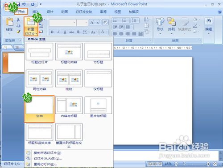Screen dimensions: 223x168
Task: Toggle Bold formatting
Action: [x=52, y=32]
